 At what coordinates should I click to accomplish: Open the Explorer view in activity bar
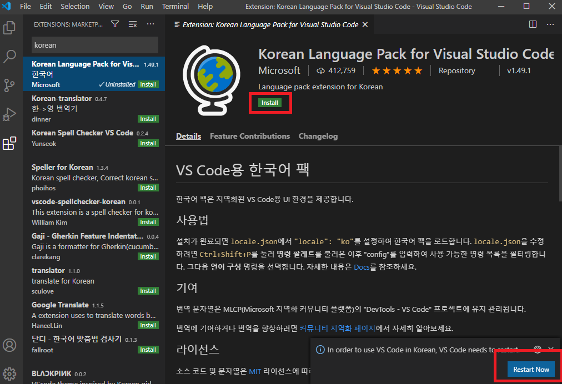pyautogui.click(x=9, y=28)
